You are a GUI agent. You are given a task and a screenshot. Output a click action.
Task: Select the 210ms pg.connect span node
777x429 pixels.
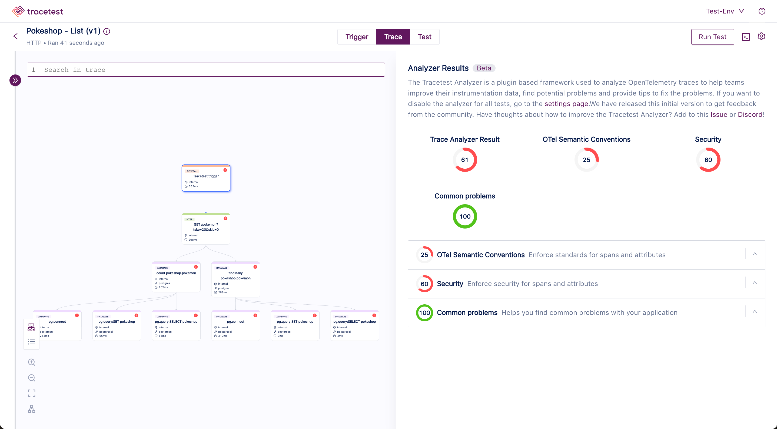click(235, 325)
